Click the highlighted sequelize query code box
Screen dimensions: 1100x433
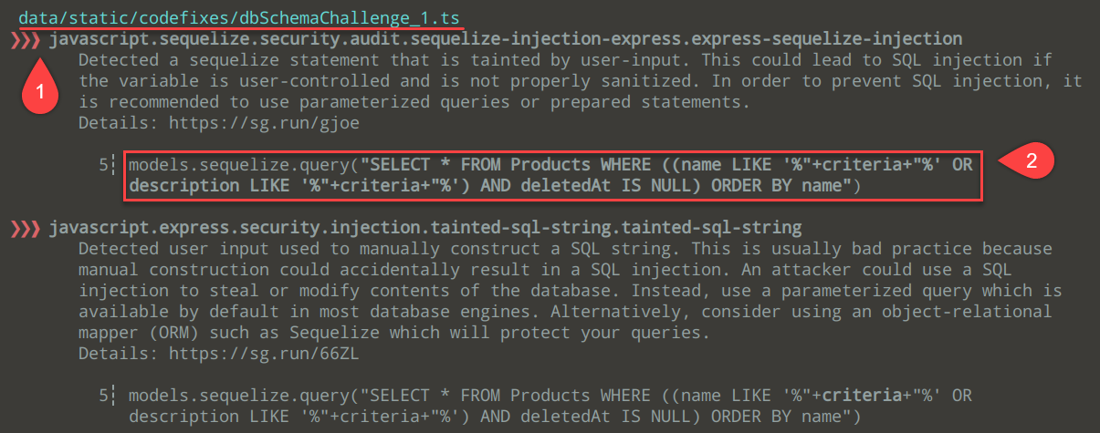[552, 176]
